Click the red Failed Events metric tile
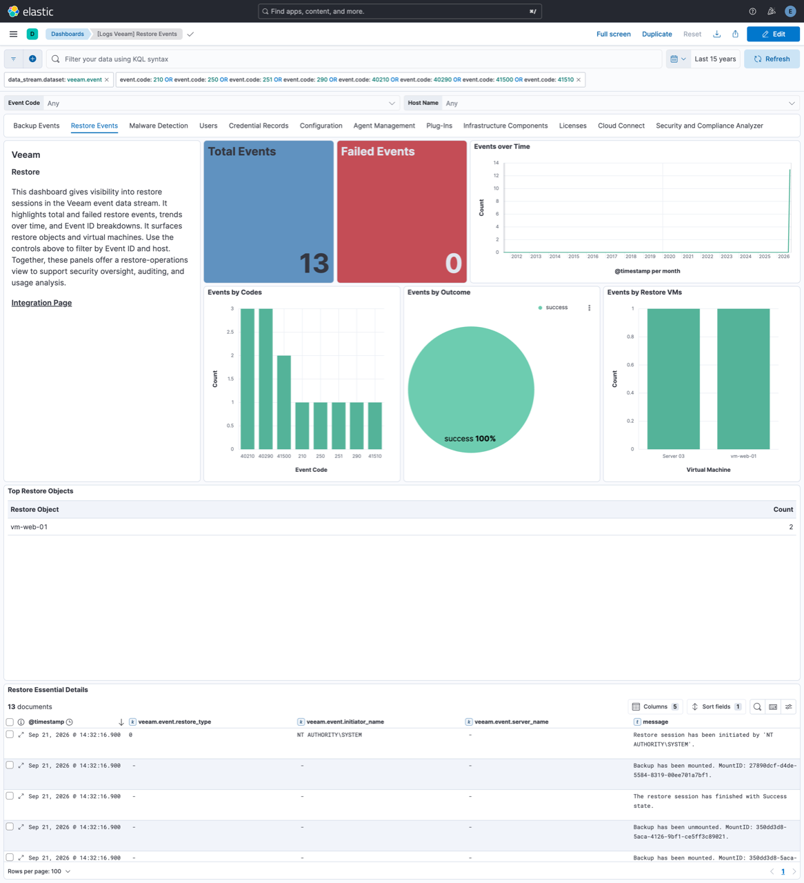Viewport: 804px width, 883px height. [x=402, y=212]
